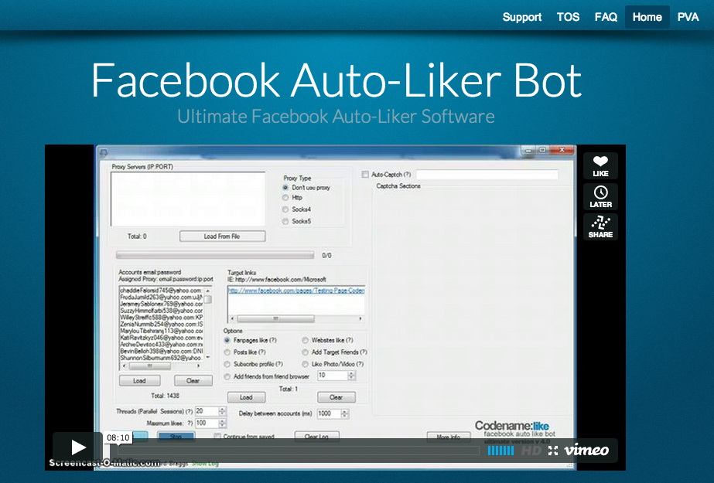Click the friend browser count spinner arrows
The image size is (714, 483).
pyautogui.click(x=351, y=376)
